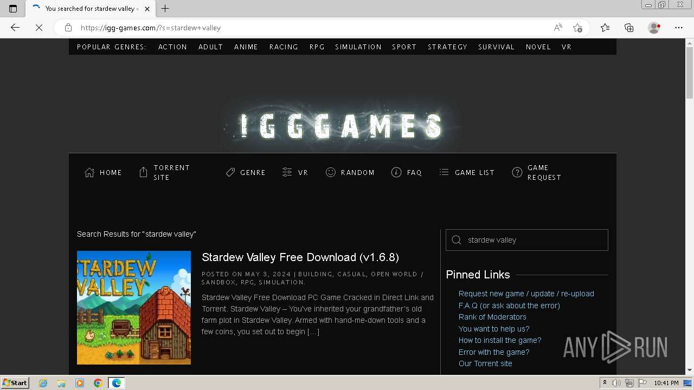694x390 pixels.
Task: Click the system tray volume icon
Action: pyautogui.click(x=616, y=383)
